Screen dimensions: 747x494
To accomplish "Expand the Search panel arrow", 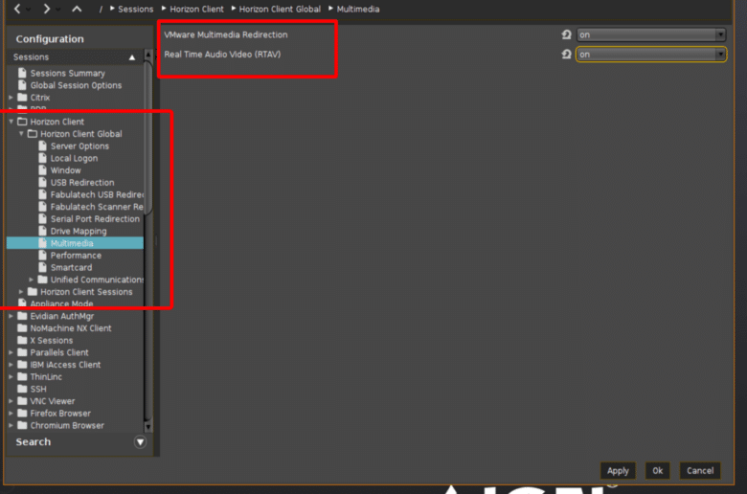I will (x=140, y=442).
